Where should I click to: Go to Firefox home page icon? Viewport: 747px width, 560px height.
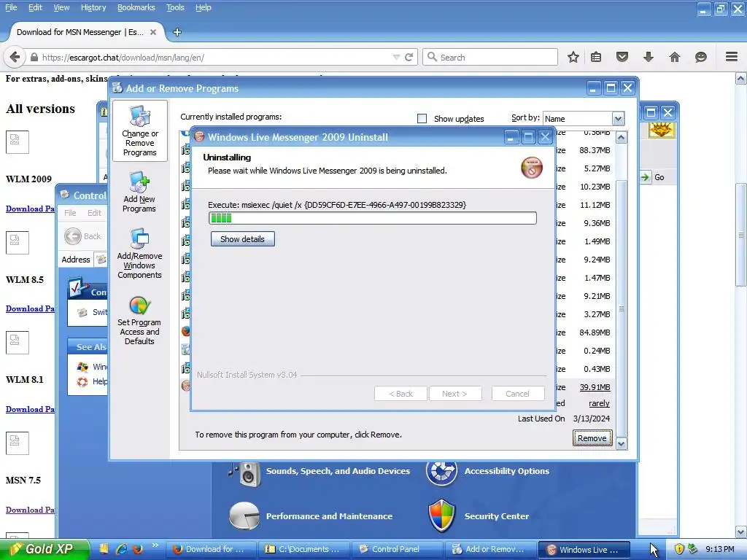click(675, 57)
